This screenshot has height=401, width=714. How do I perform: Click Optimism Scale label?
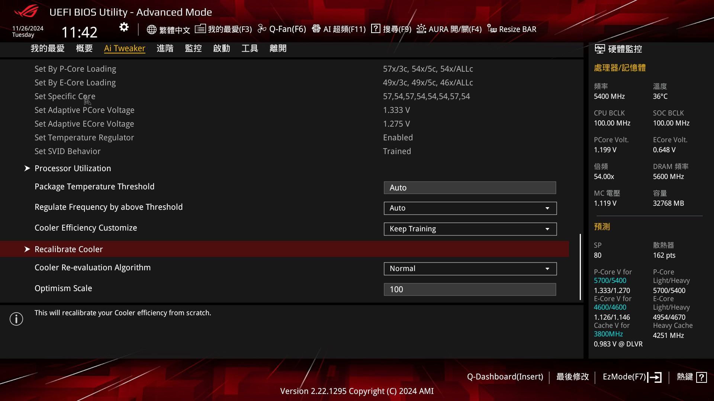click(63, 288)
